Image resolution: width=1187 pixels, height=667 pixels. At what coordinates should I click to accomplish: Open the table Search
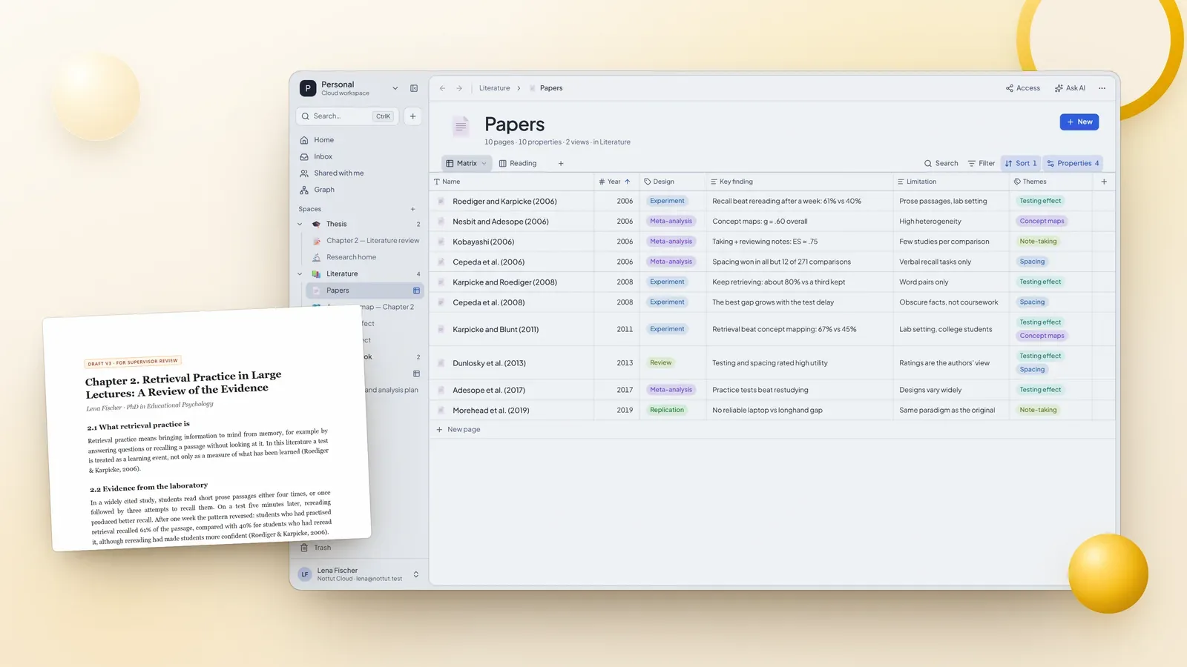(x=941, y=164)
